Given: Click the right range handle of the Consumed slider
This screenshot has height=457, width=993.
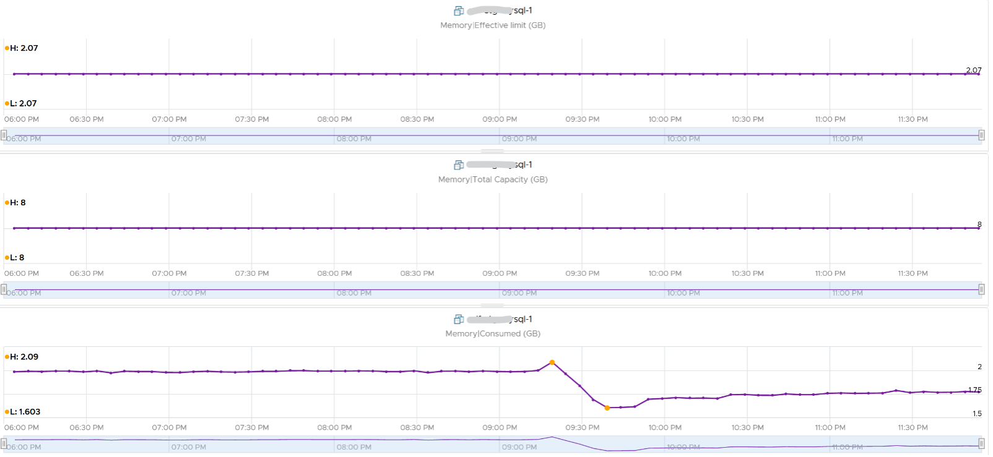Looking at the screenshot, I should point(981,443).
